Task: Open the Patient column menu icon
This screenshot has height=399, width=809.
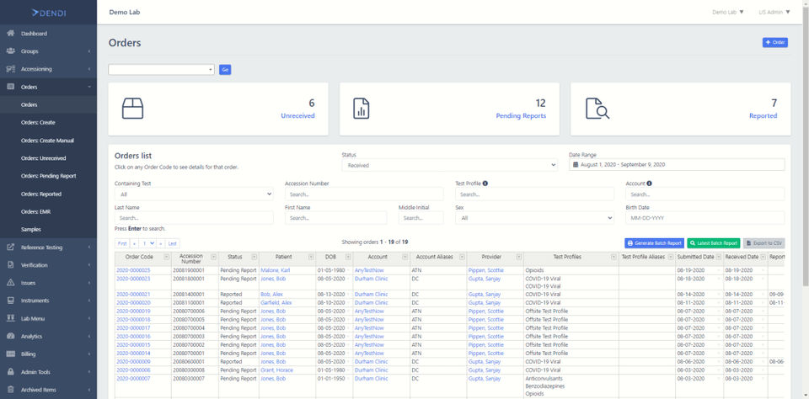Action: (311, 257)
